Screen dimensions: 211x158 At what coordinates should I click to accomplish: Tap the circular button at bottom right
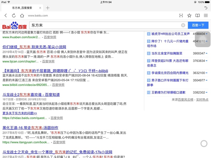point(204,143)
